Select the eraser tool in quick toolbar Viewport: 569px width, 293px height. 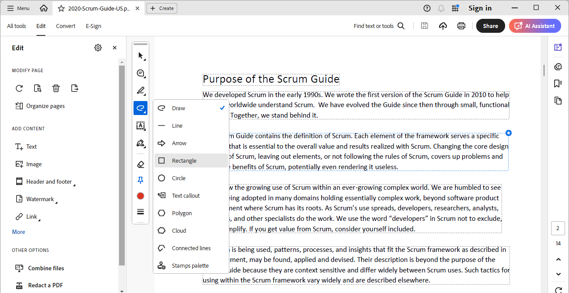pos(140,164)
